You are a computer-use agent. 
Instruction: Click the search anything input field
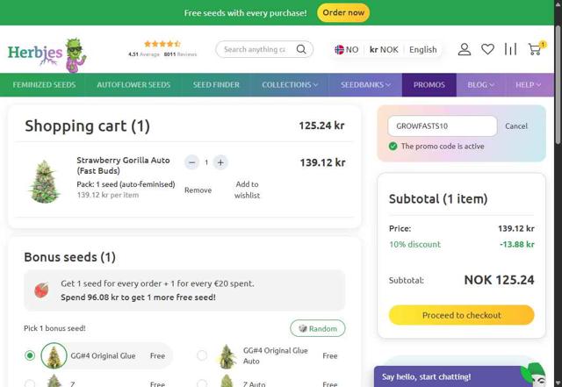point(255,49)
